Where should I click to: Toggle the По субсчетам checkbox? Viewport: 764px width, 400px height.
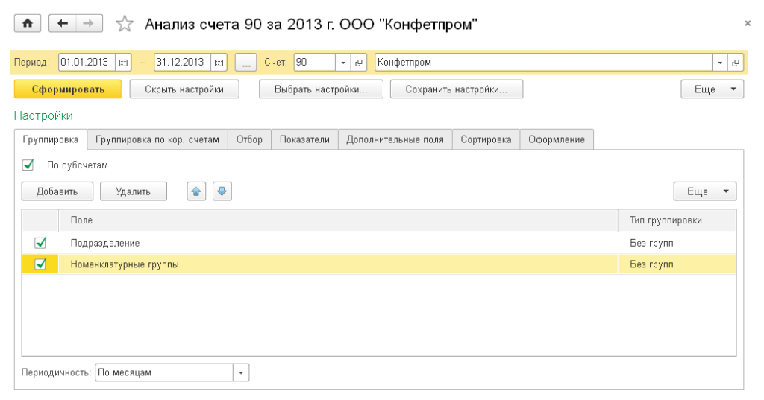(x=28, y=165)
